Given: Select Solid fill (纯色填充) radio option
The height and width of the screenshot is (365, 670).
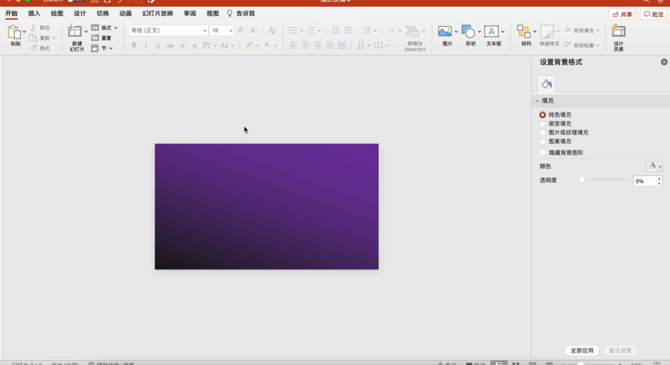Looking at the screenshot, I should [x=543, y=115].
